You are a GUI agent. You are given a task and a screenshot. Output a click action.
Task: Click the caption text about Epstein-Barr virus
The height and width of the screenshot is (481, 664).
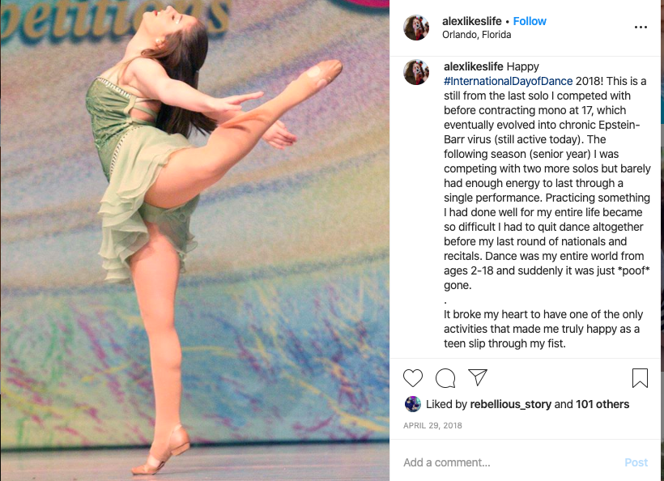[x=547, y=176]
